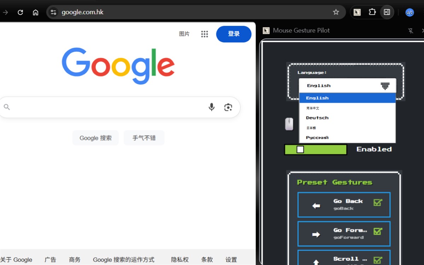Toggle the green Enabled switch
Screen dimensions: 424x265
tap(316, 149)
